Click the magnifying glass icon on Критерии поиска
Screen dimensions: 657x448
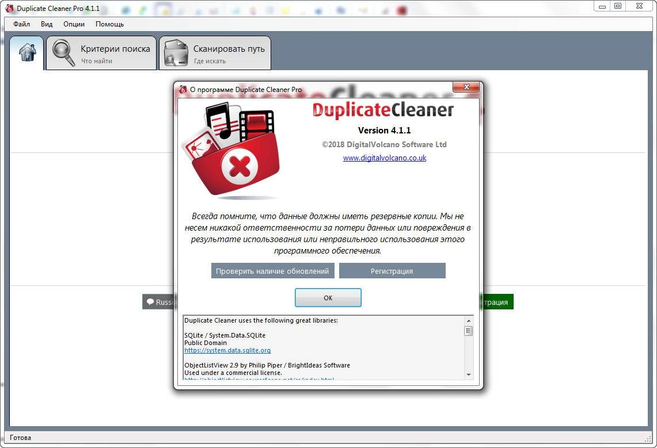(63, 53)
